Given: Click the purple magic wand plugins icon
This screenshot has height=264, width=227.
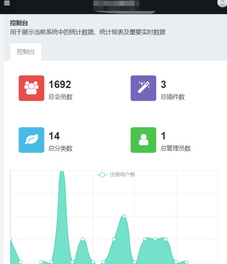Looking at the screenshot, I should click(143, 88).
